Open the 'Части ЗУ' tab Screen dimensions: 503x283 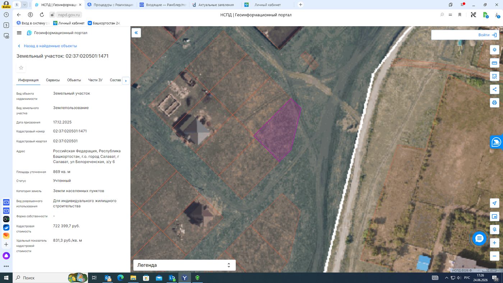coord(95,80)
